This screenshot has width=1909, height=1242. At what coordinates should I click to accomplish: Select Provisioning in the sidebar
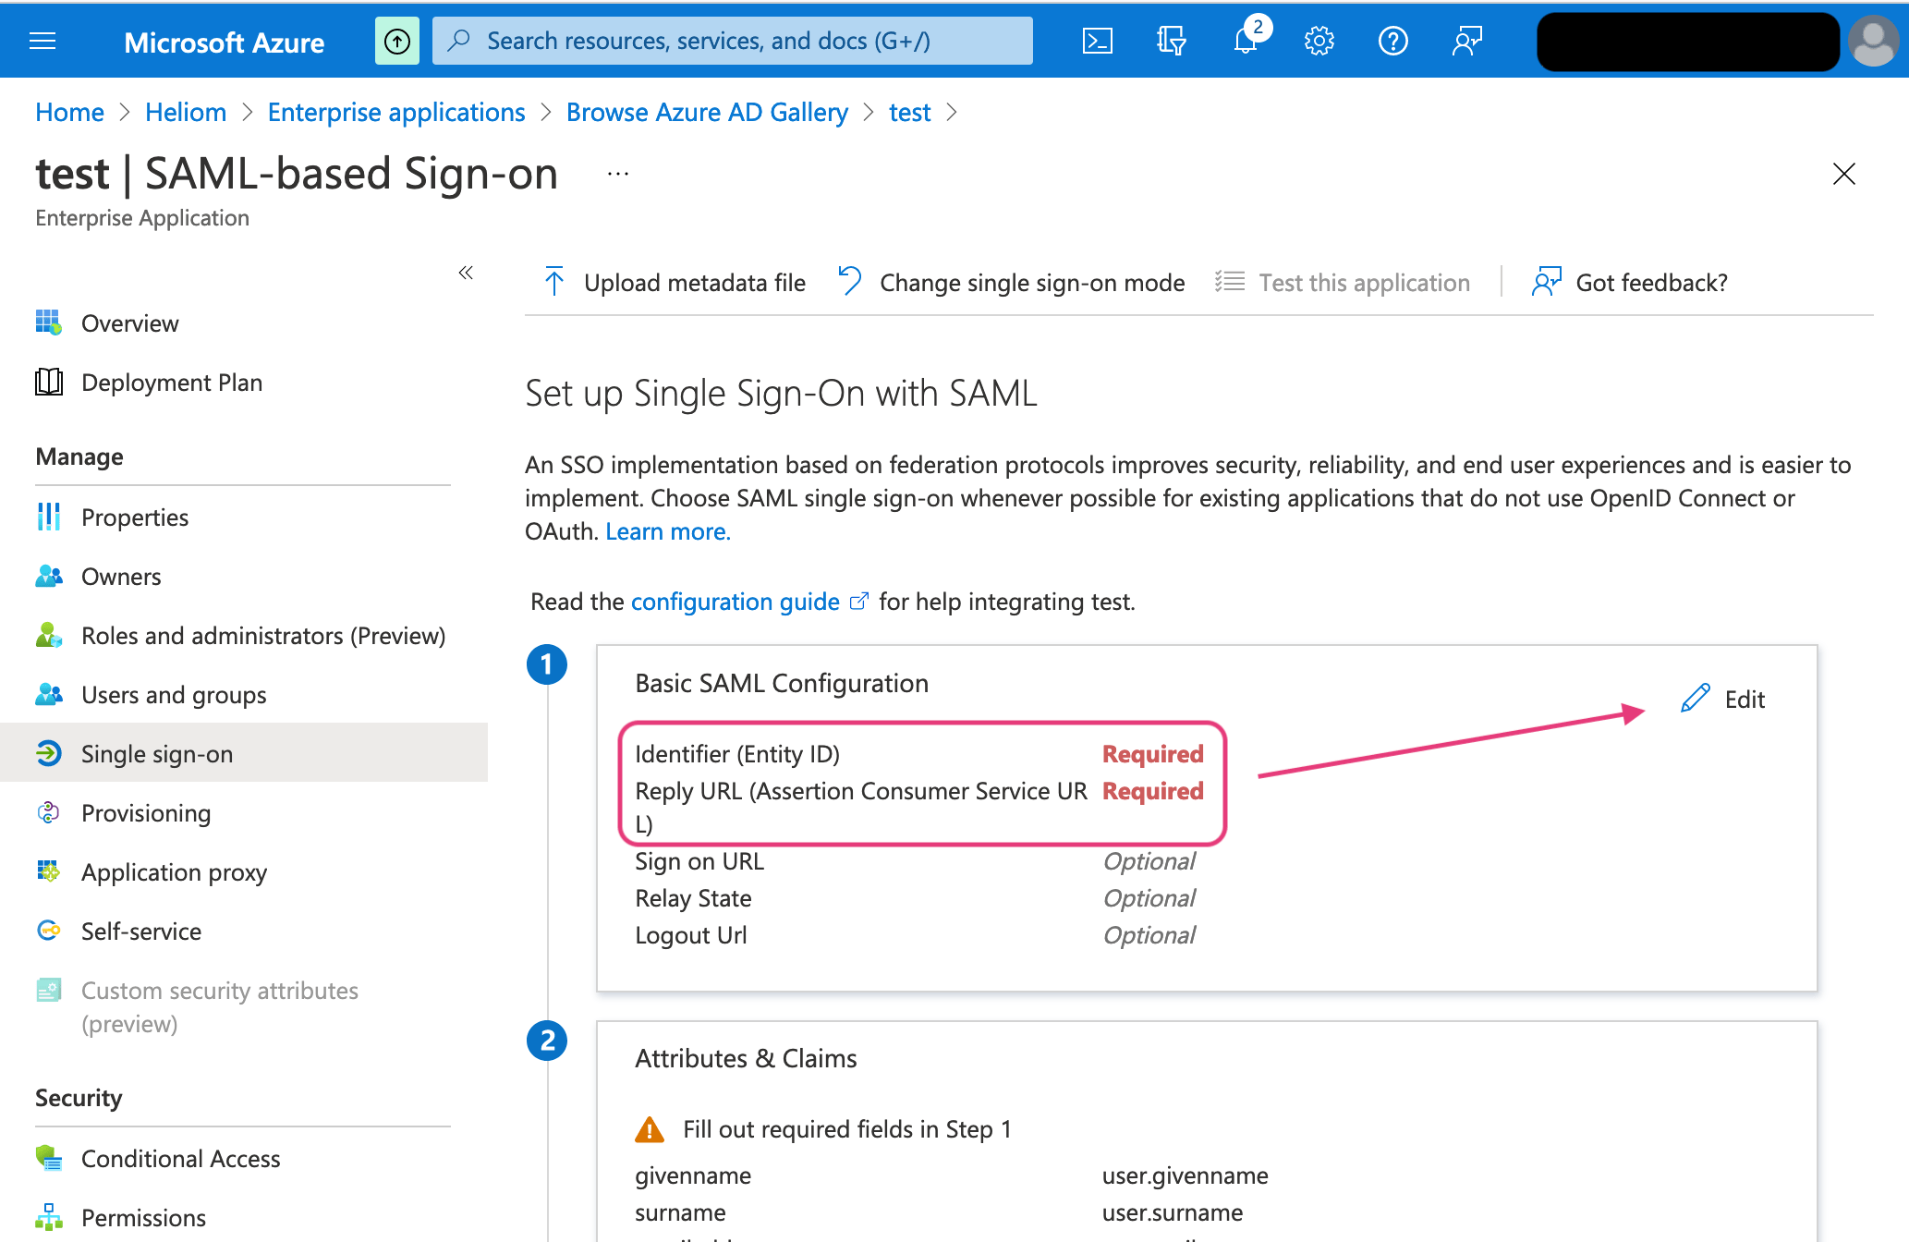point(146,813)
